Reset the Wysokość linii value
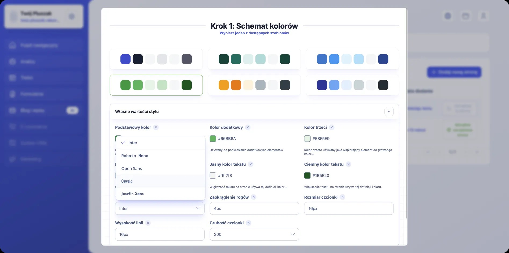The width and height of the screenshot is (509, 253). (148, 223)
